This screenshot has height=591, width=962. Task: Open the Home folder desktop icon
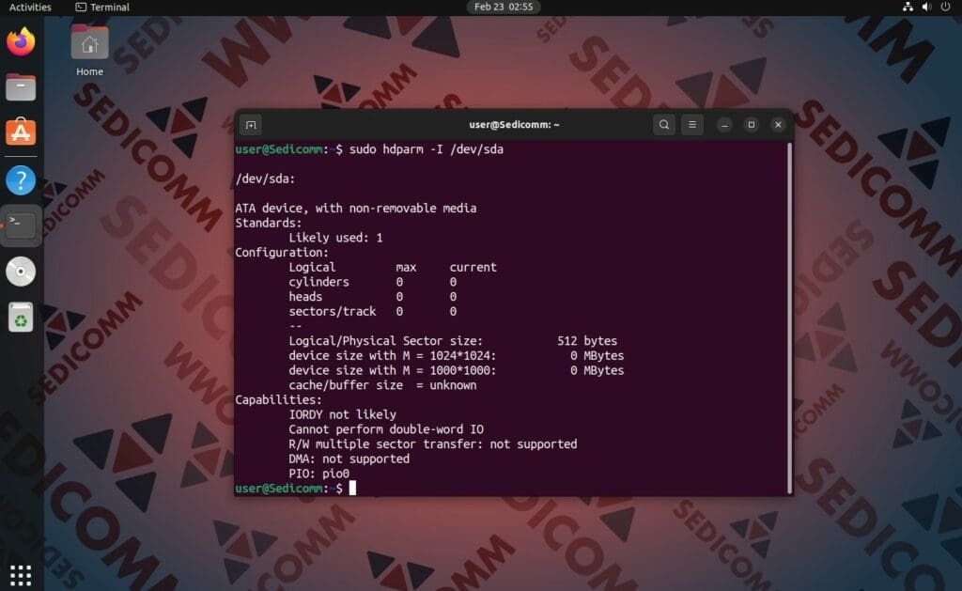click(89, 51)
